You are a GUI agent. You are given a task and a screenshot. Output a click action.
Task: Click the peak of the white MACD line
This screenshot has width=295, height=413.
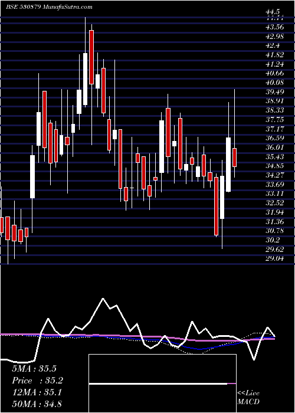(x=103, y=299)
